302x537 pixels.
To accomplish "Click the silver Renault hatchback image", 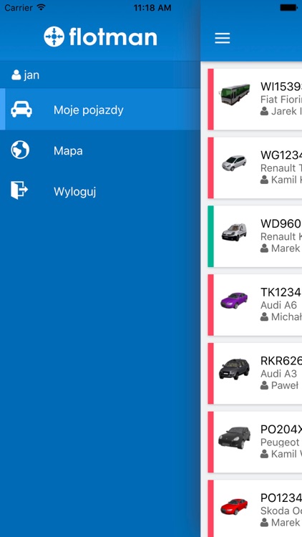I will click(x=234, y=163).
